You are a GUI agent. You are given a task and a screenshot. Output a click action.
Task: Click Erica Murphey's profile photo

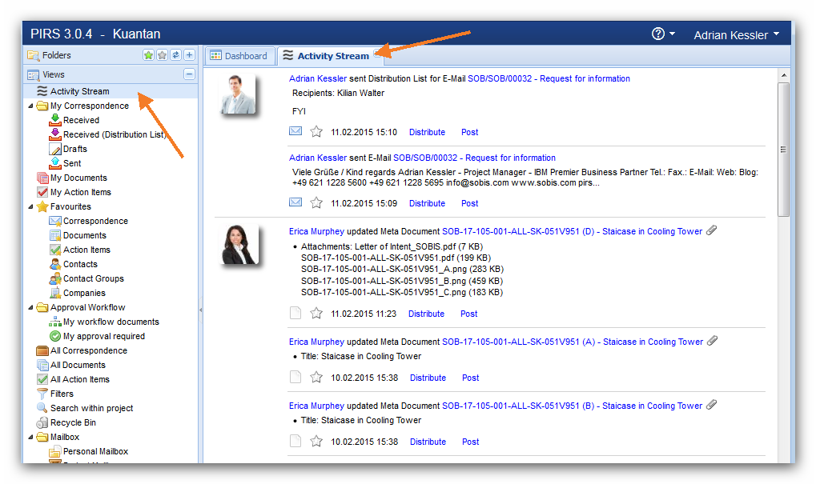pos(239,244)
